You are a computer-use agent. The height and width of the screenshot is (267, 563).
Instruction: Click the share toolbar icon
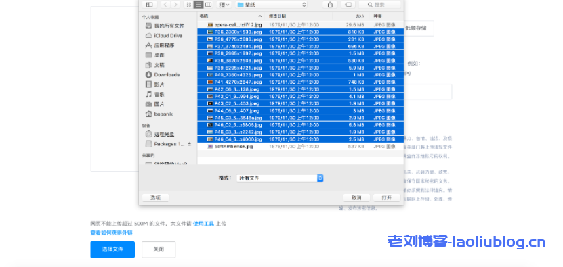(330, 5)
